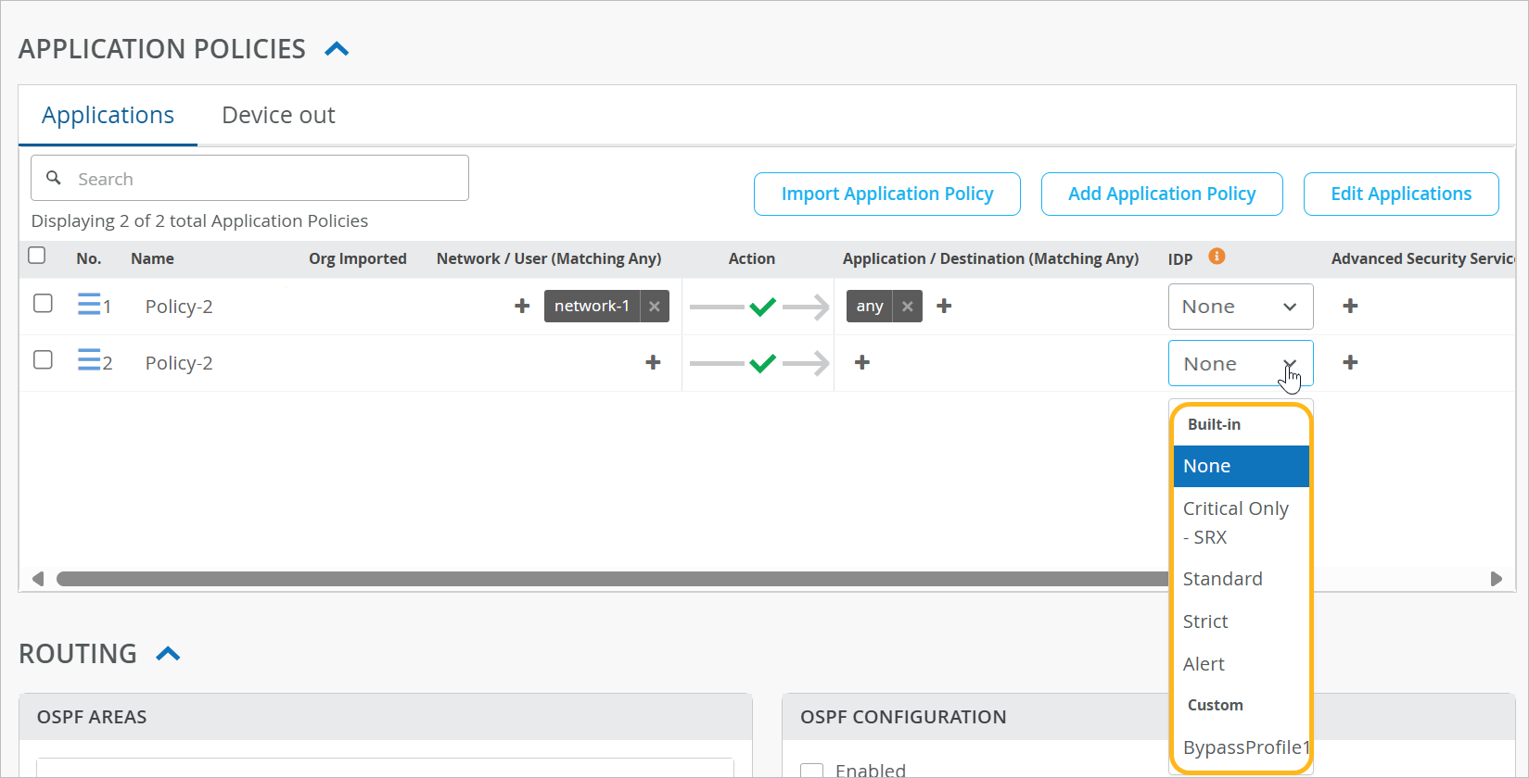This screenshot has width=1529, height=778.
Task: Click Add Application Policy button
Action: (x=1161, y=194)
